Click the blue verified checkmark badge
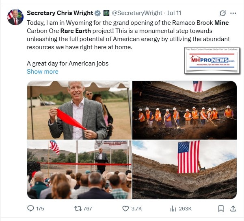Viewport: 244px width, 221px height. [97, 13]
